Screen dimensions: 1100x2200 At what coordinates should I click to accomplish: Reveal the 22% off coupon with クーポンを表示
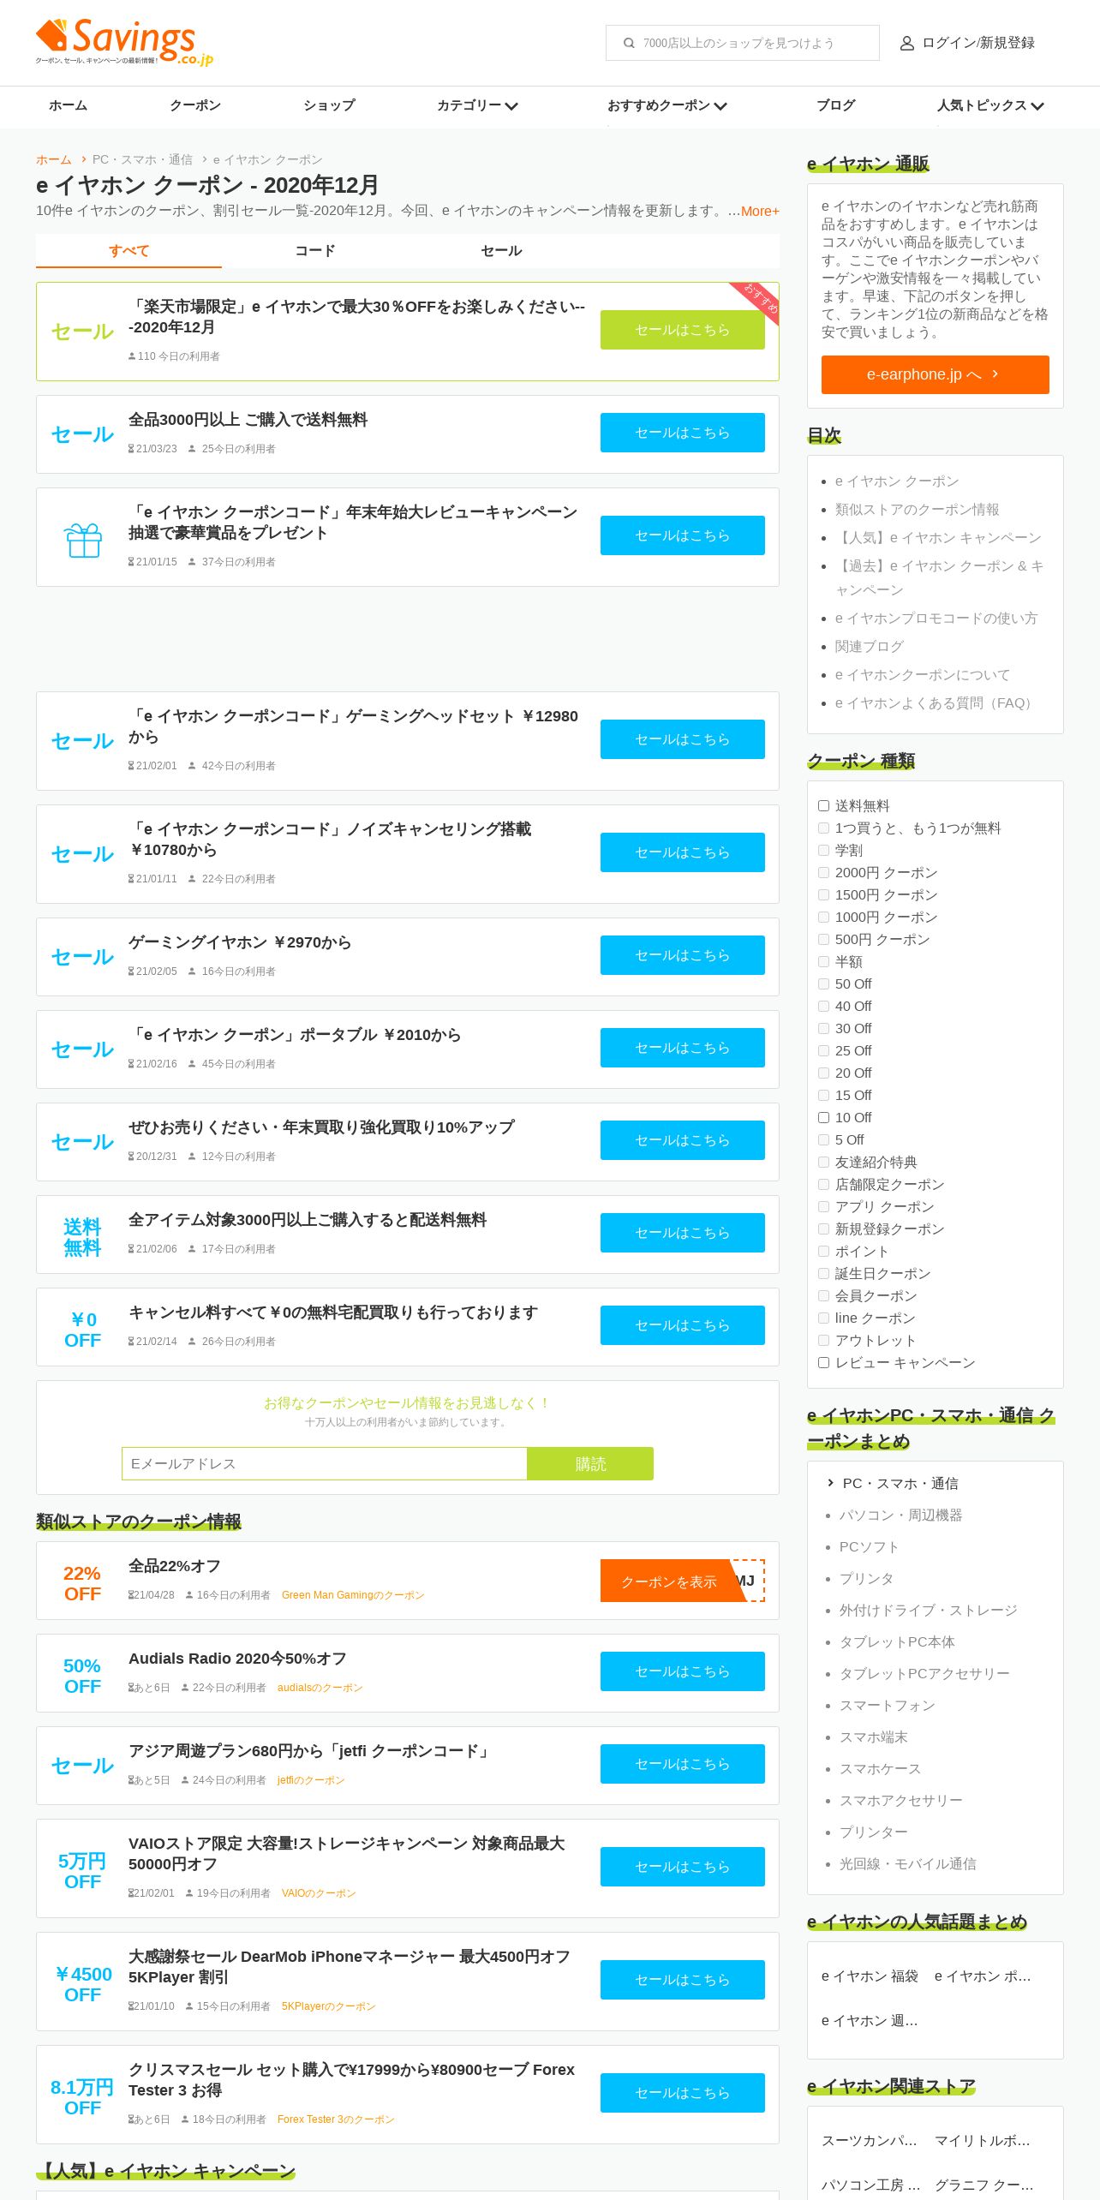click(683, 1581)
